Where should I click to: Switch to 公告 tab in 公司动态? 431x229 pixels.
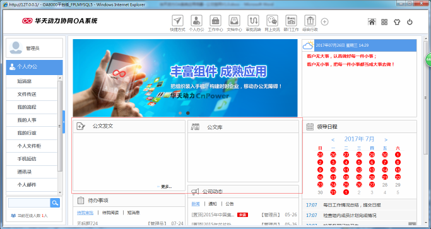tap(230, 204)
